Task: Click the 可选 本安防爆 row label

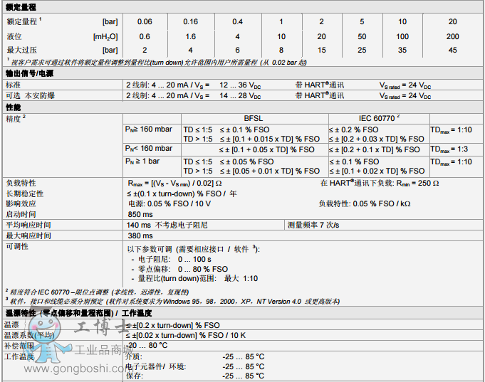Action: (30, 95)
